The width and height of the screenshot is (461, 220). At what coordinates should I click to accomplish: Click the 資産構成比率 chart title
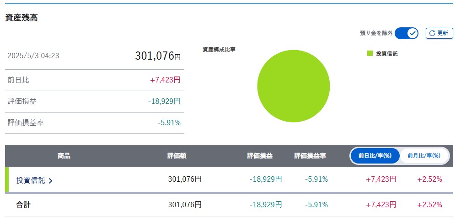pos(219,50)
